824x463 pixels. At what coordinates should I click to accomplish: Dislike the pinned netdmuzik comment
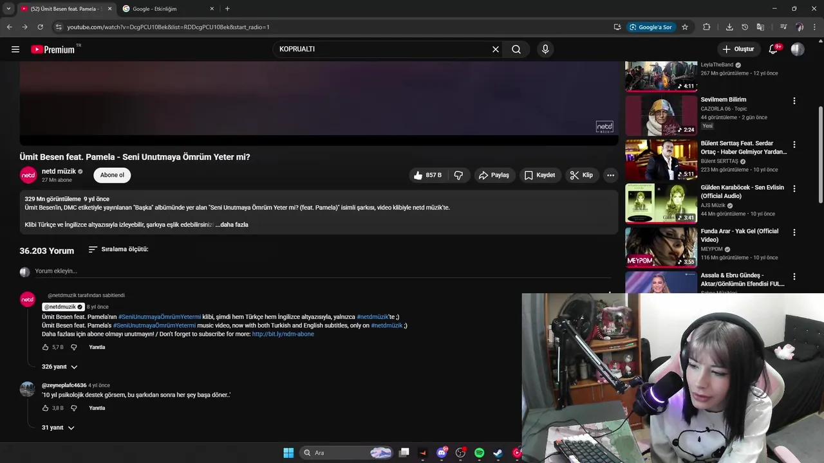73,347
